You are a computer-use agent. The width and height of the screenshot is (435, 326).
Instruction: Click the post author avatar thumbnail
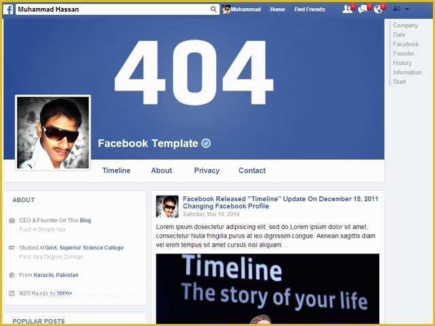coord(167,206)
